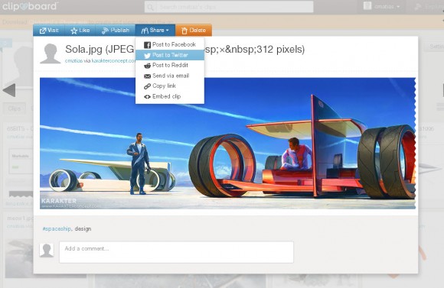Screen dimensions: 444x288
Task: Open the cmatias user account dropdown
Action: point(382,7)
